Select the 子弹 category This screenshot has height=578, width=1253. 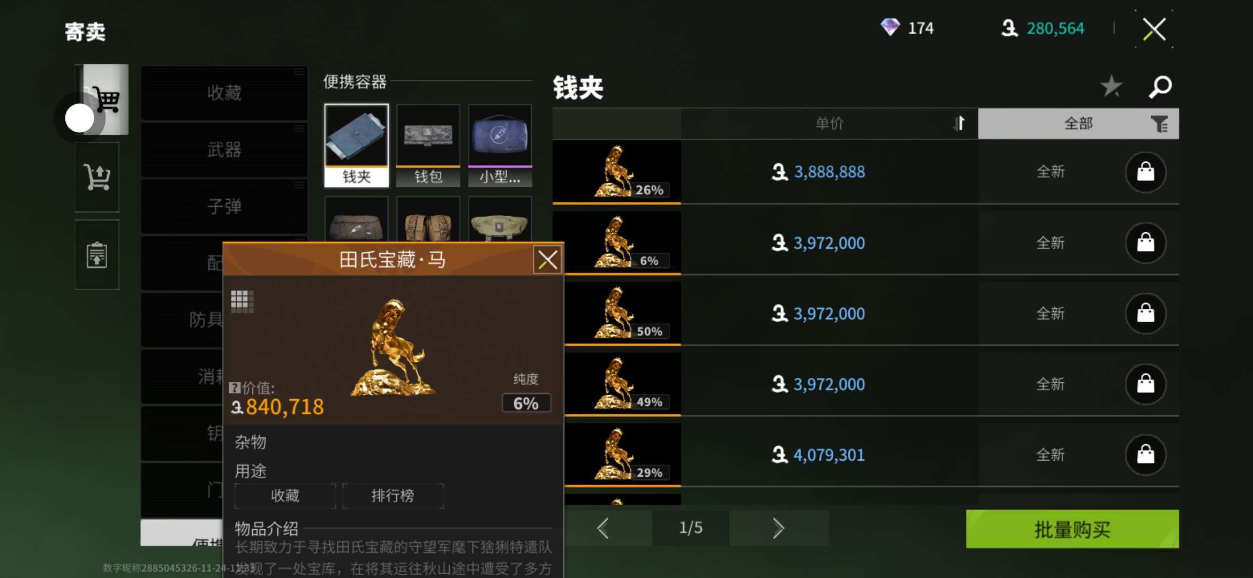224,207
